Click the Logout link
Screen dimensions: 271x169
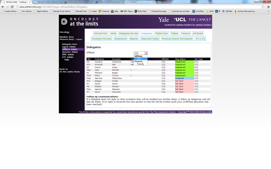click(79, 39)
